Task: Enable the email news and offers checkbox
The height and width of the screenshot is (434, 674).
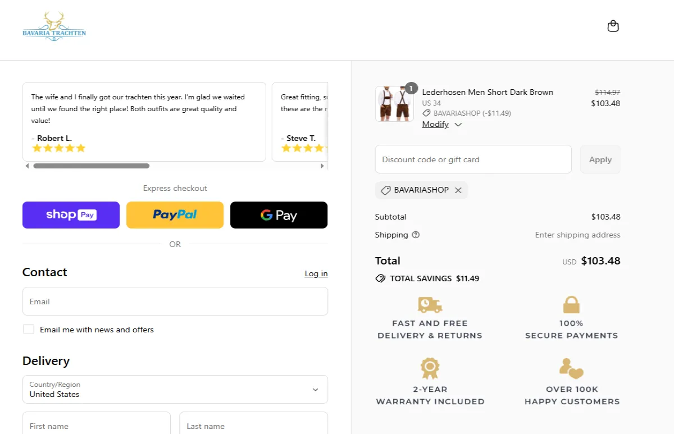Action: (29, 329)
